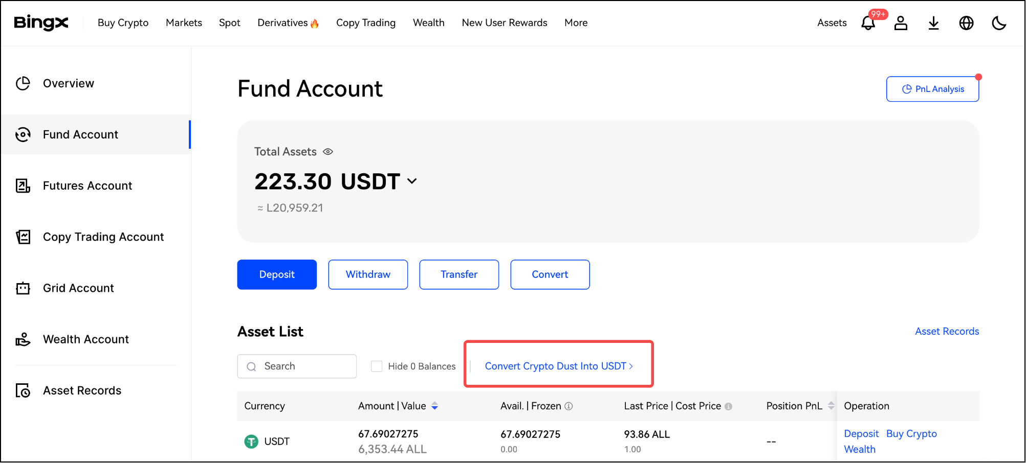Click the download app icon
This screenshot has height=463, width=1026.
933,23
